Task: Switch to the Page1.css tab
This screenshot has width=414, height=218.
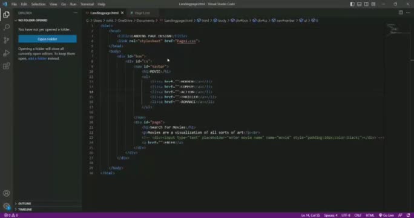Action: pyautogui.click(x=142, y=13)
